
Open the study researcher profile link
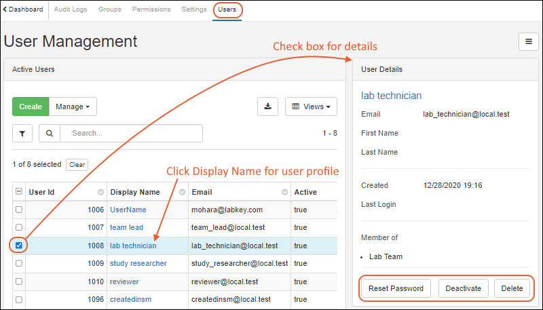(x=138, y=263)
